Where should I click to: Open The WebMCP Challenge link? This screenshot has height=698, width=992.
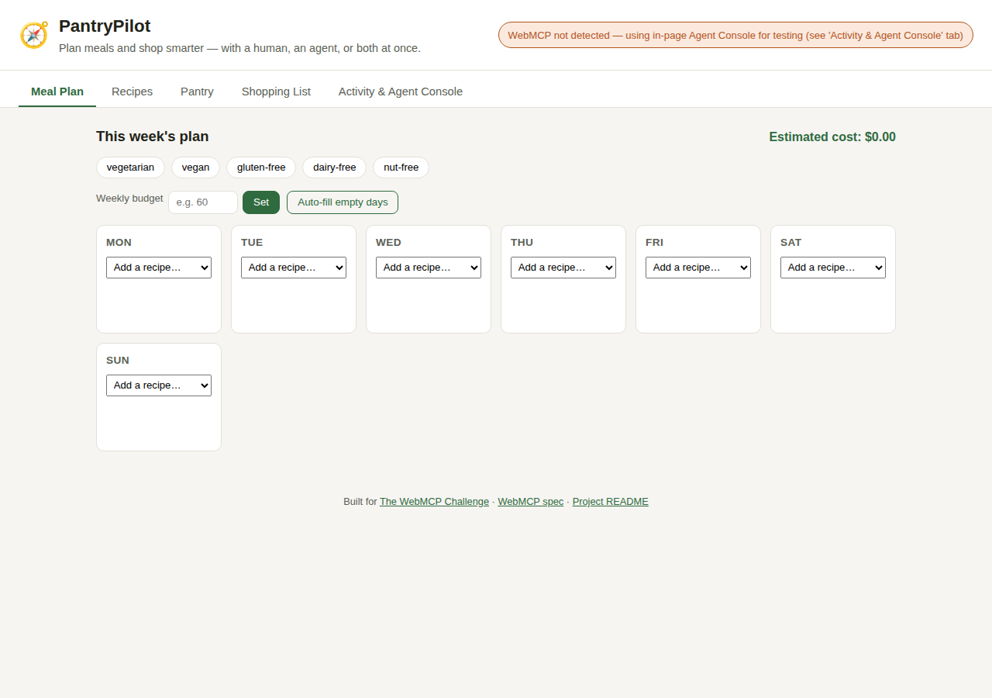coord(434,502)
